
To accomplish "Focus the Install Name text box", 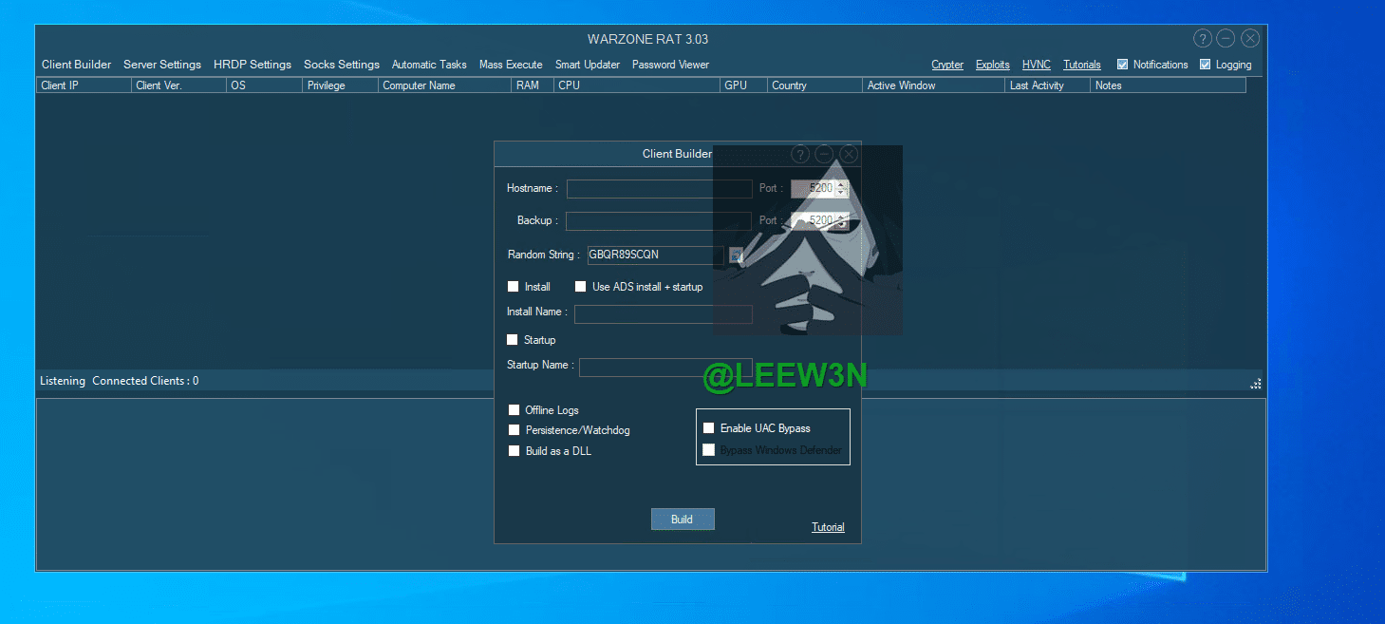I will click(x=663, y=314).
